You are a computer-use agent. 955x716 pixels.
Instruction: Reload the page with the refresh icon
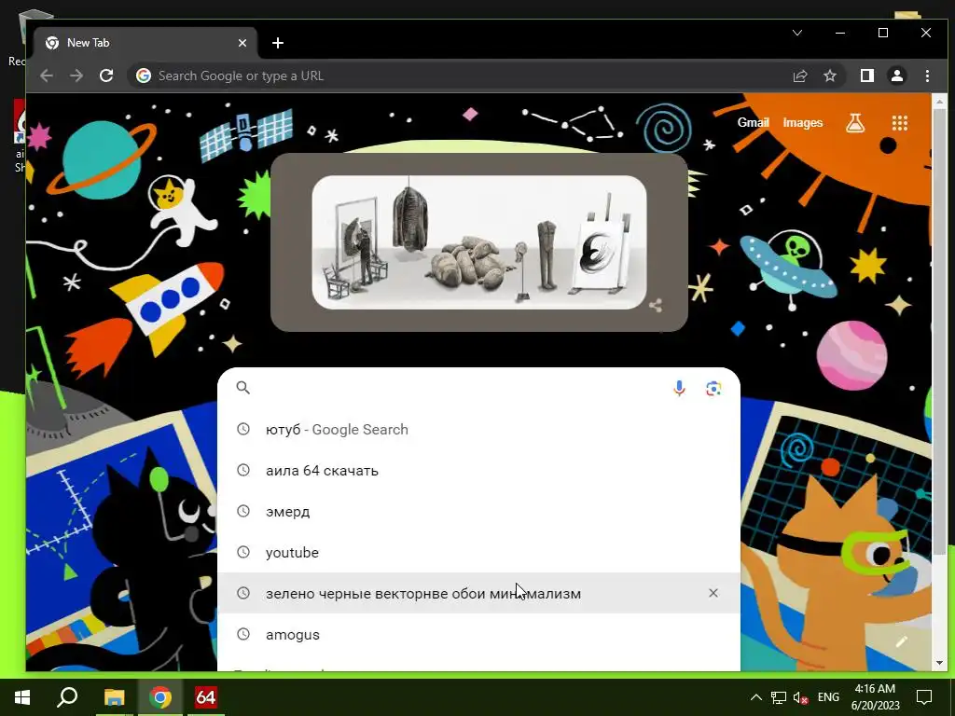click(106, 76)
